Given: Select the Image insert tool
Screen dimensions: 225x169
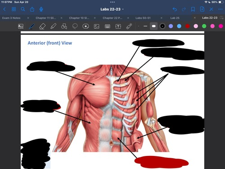Looking at the screenshot, I should pos(96,27).
